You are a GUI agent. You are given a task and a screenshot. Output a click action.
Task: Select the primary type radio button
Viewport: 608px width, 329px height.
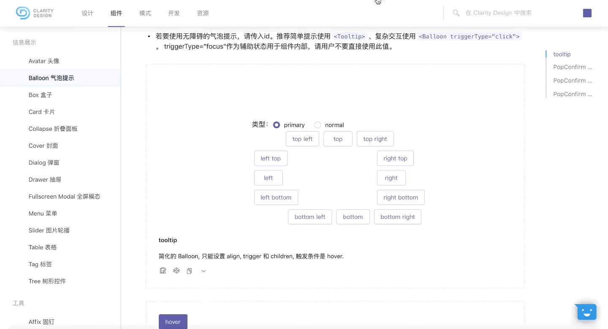pos(277,125)
